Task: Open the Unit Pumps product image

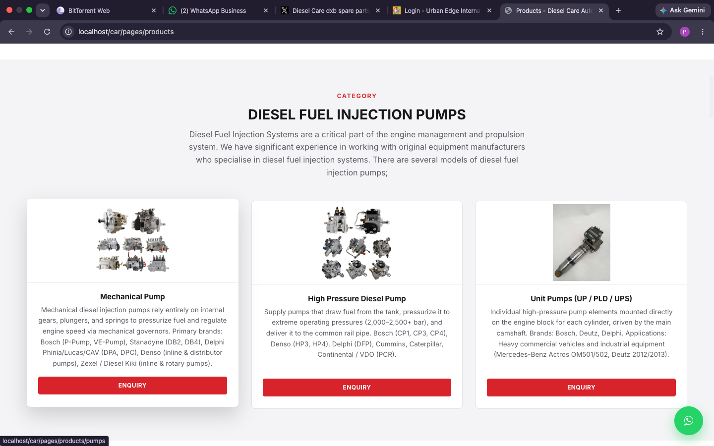Action: click(x=582, y=242)
